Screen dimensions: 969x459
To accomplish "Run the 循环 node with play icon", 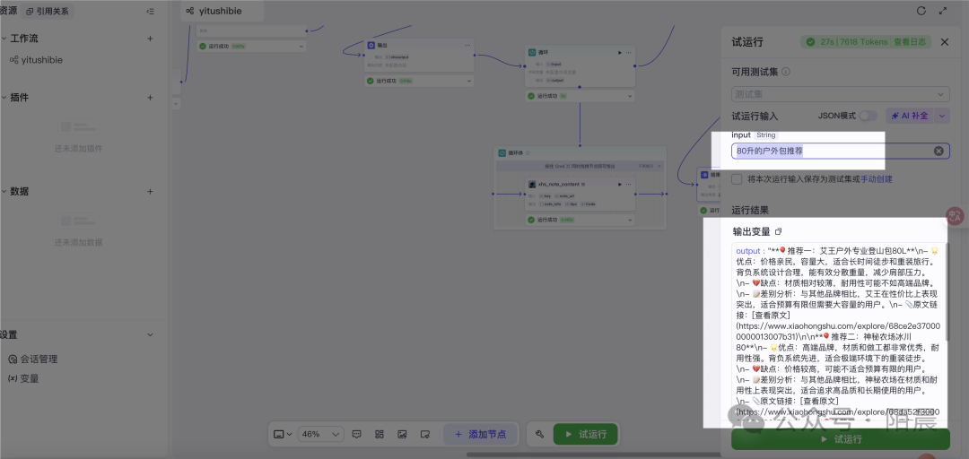I will (620, 53).
